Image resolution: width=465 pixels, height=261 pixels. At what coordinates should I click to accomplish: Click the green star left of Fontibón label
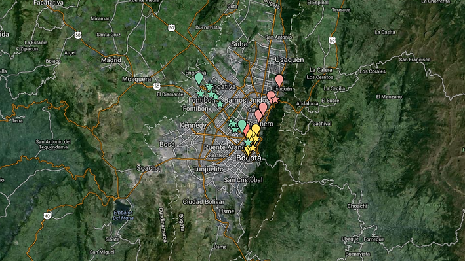(201, 94)
